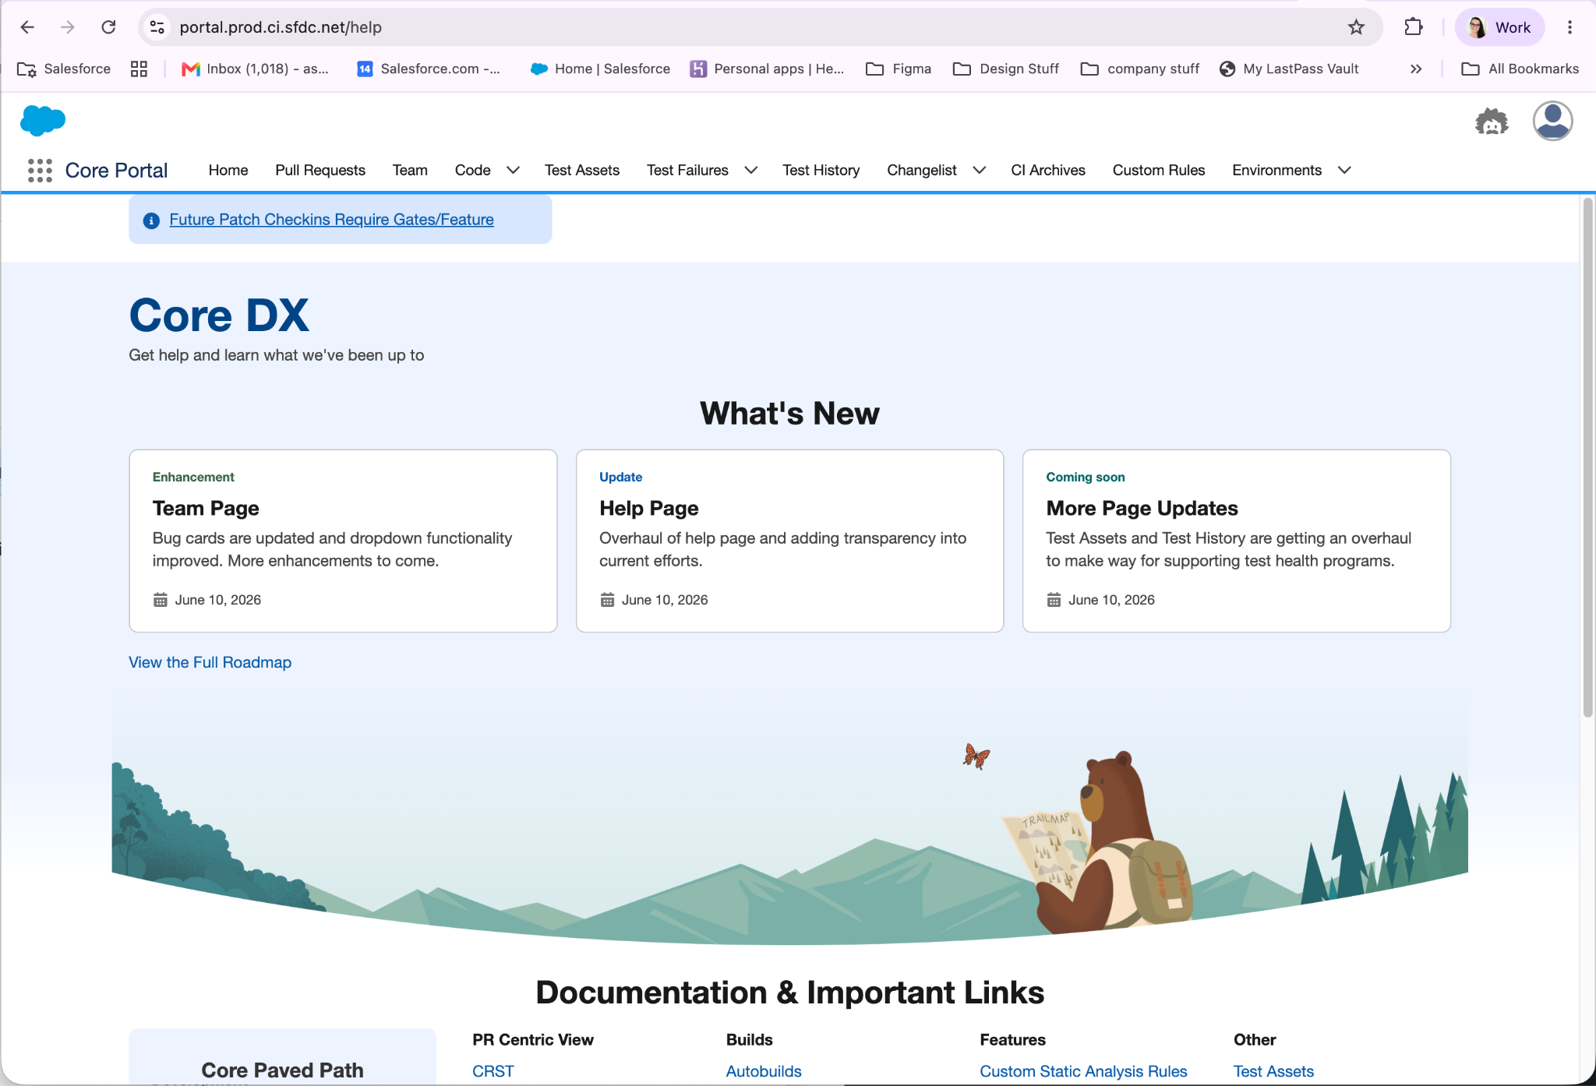Click the Help Page card calendar icon

pos(607,600)
